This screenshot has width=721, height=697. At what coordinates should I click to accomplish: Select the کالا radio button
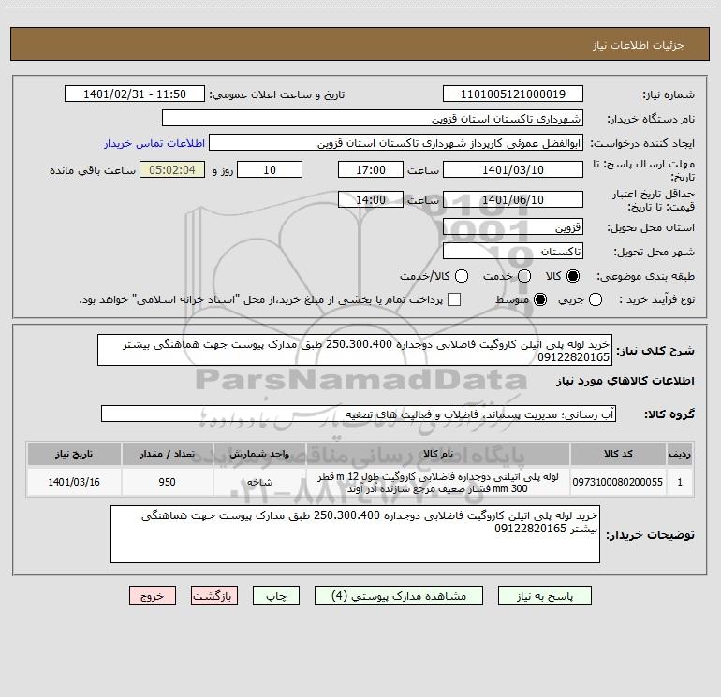click(x=573, y=276)
